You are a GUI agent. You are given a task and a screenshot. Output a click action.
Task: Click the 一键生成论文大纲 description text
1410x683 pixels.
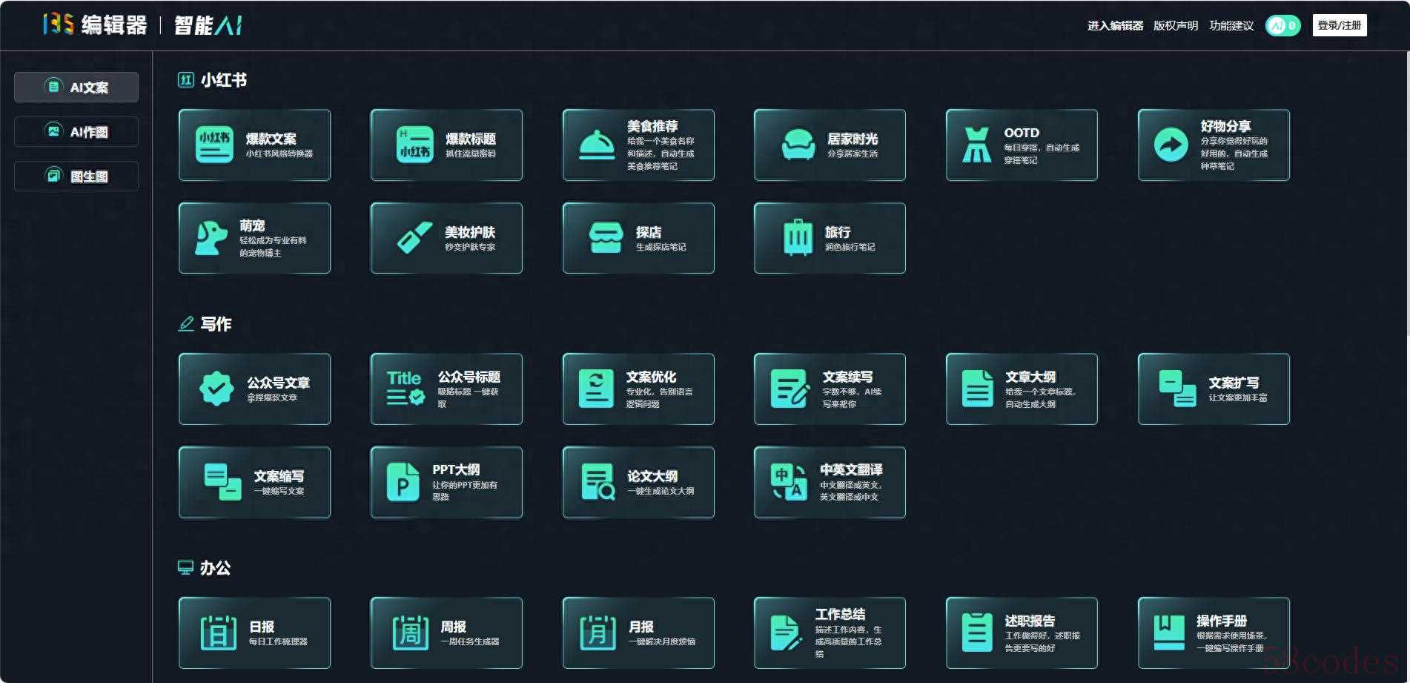click(x=661, y=491)
